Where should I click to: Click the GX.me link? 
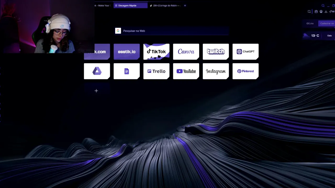coord(310,23)
